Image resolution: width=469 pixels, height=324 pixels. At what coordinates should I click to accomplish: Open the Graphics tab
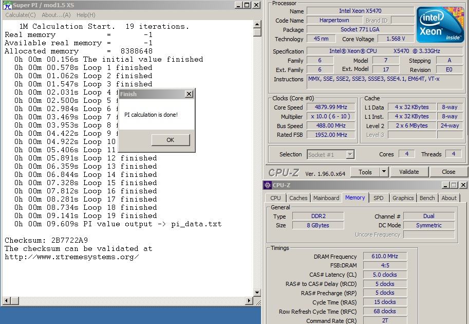(403, 198)
